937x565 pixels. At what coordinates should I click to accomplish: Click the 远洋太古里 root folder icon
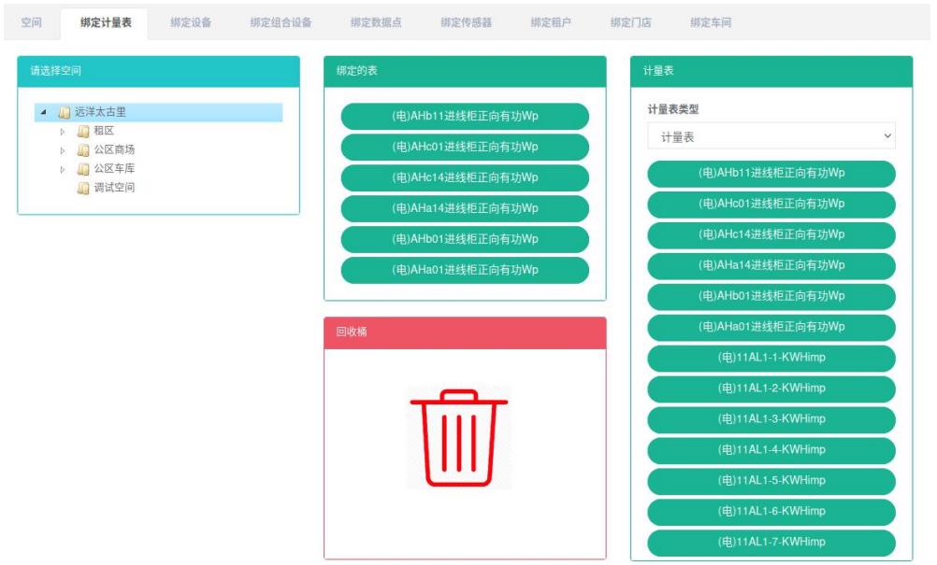tap(65, 113)
